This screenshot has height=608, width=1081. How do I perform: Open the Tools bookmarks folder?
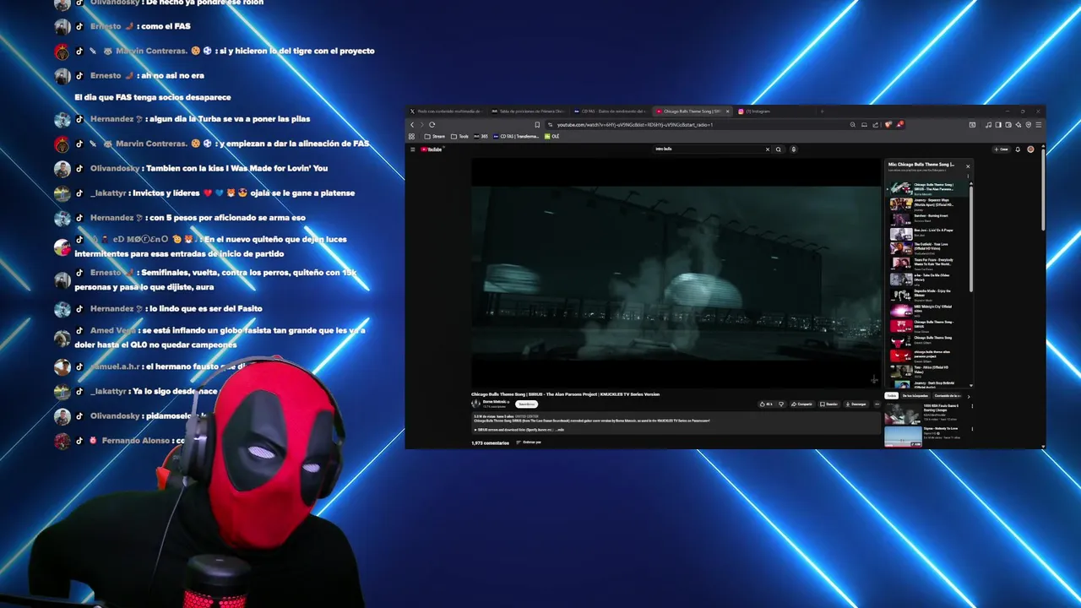pyautogui.click(x=460, y=136)
